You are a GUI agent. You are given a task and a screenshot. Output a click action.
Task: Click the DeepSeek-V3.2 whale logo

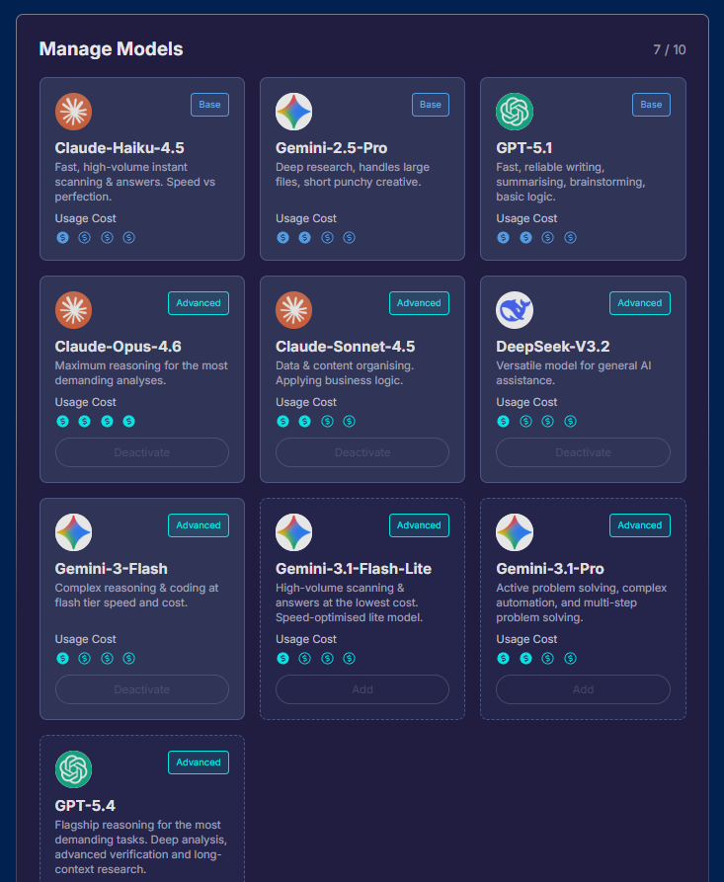click(515, 310)
